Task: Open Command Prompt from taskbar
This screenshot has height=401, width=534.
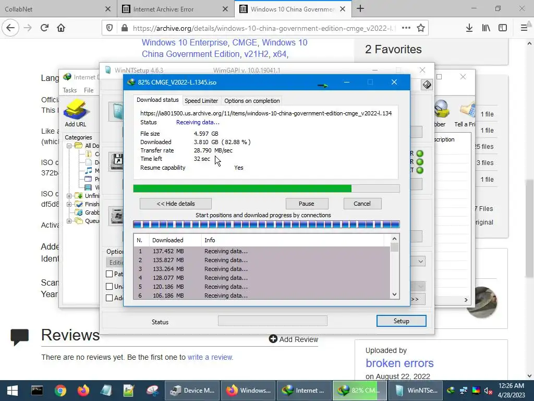Action: tap(37, 391)
